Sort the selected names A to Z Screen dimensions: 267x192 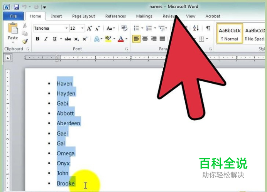196,28
